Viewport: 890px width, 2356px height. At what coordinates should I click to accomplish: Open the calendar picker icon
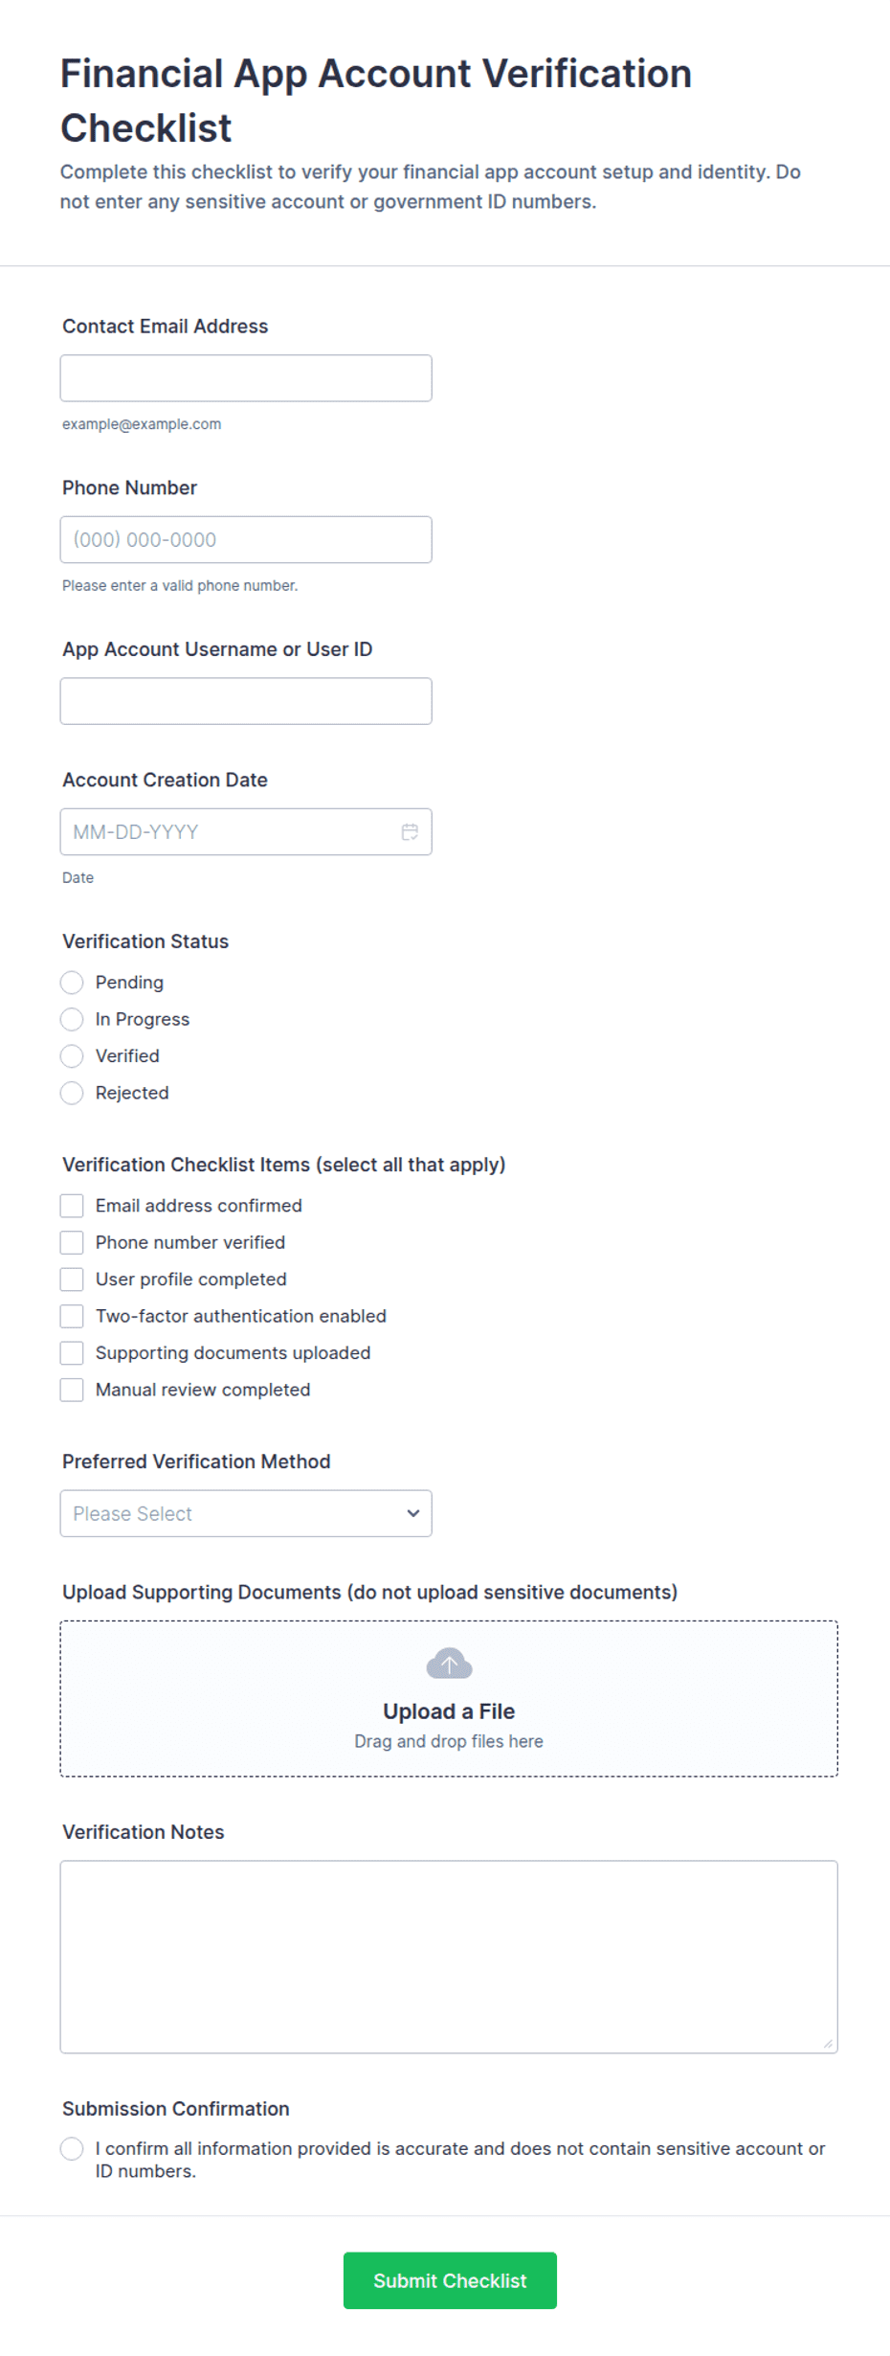(x=410, y=831)
